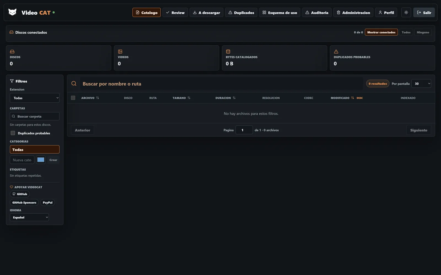Sort by Modificado column arrows
This screenshot has width=441, height=275.
pos(353,98)
